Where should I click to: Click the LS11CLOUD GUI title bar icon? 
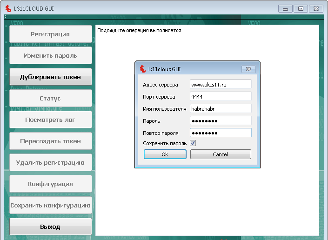(8, 8)
